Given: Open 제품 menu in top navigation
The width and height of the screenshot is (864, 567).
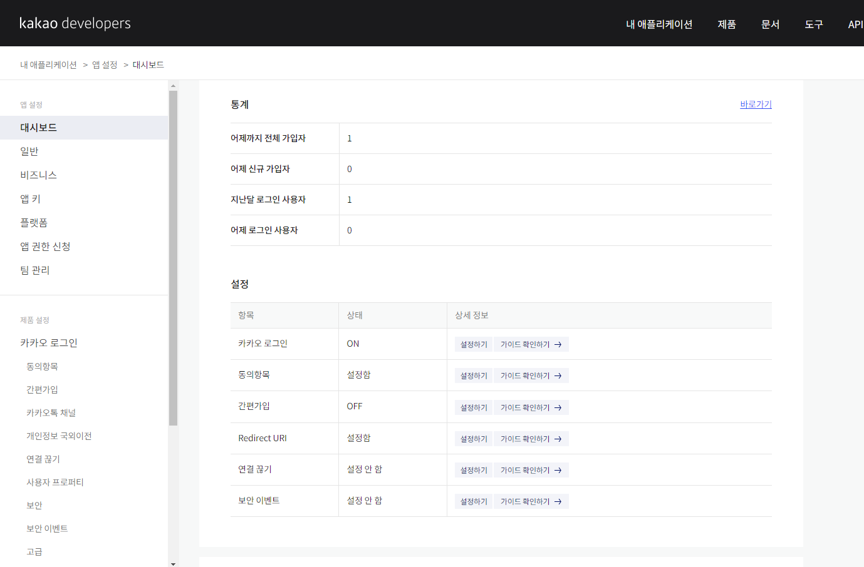Looking at the screenshot, I should [x=727, y=24].
